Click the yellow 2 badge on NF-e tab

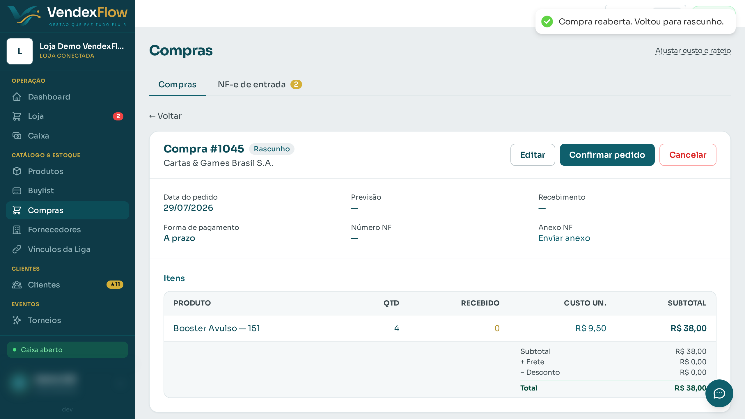click(x=296, y=84)
